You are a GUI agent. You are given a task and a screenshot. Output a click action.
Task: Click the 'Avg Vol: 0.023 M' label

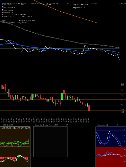[x=80, y=5]
